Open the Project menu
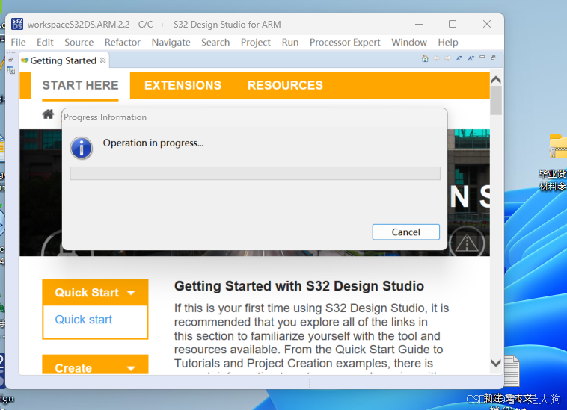Screen dimensions: 567x410 click(x=255, y=43)
